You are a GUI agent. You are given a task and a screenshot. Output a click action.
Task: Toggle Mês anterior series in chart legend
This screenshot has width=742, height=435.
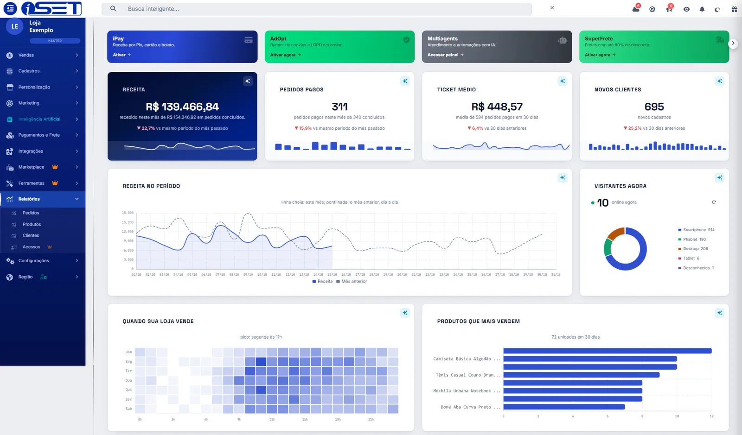pos(352,281)
